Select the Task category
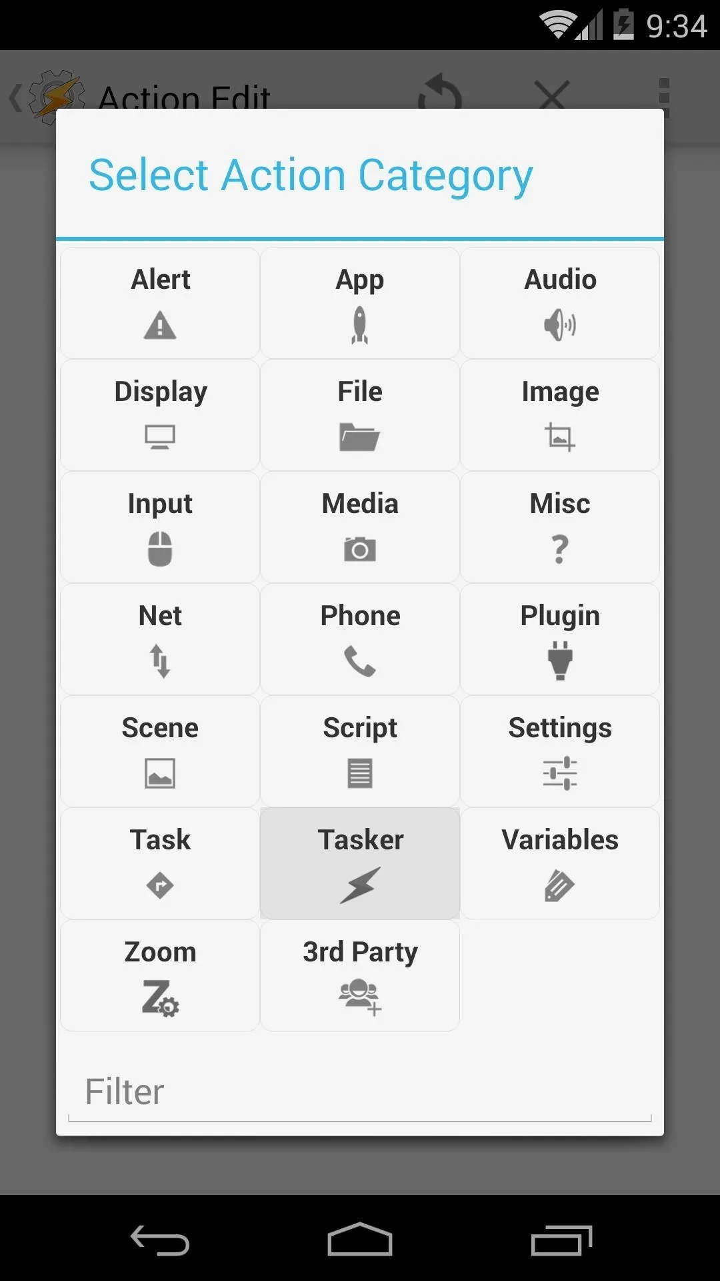This screenshot has height=1281, width=720. [x=160, y=863]
